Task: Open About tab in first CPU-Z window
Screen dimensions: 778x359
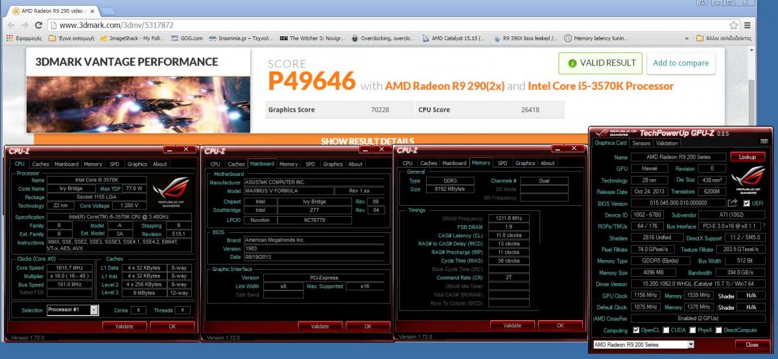Action: coord(159,164)
